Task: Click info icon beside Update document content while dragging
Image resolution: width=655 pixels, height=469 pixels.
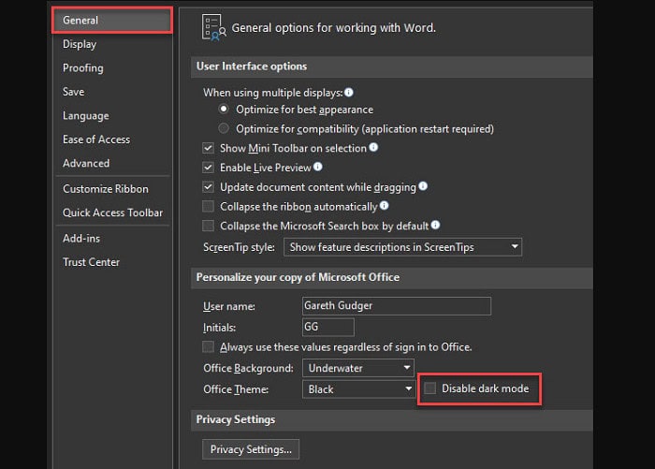Action: click(423, 186)
